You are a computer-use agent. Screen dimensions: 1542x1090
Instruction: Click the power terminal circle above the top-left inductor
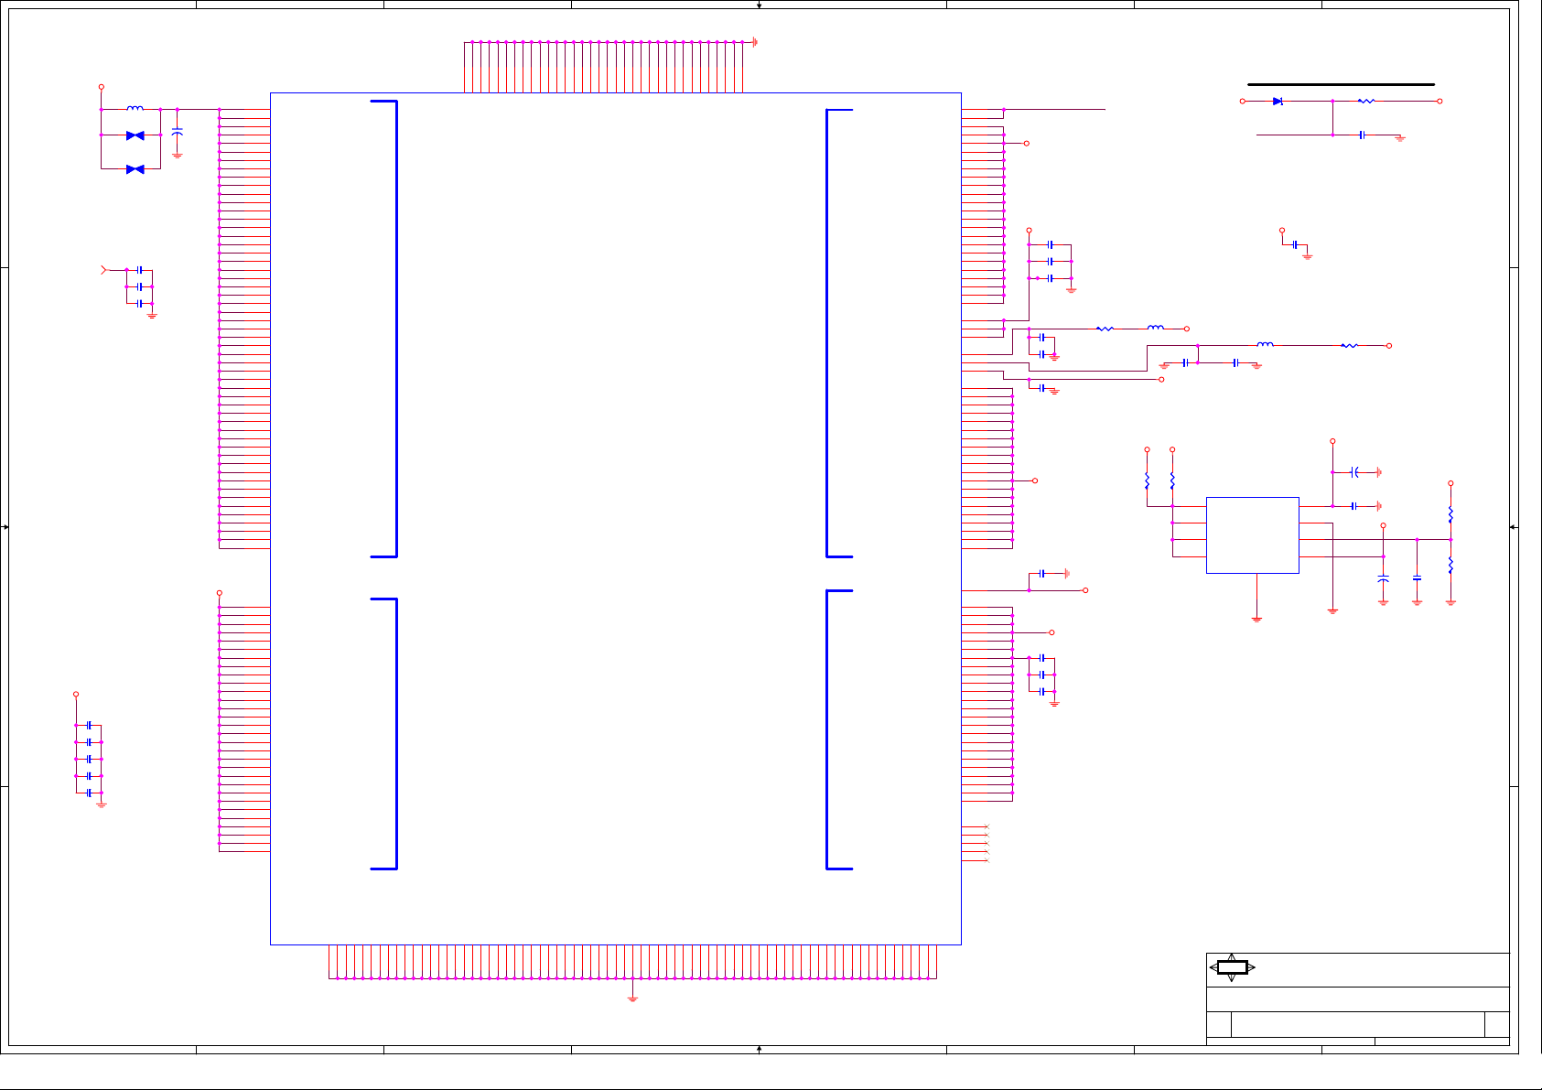(101, 87)
